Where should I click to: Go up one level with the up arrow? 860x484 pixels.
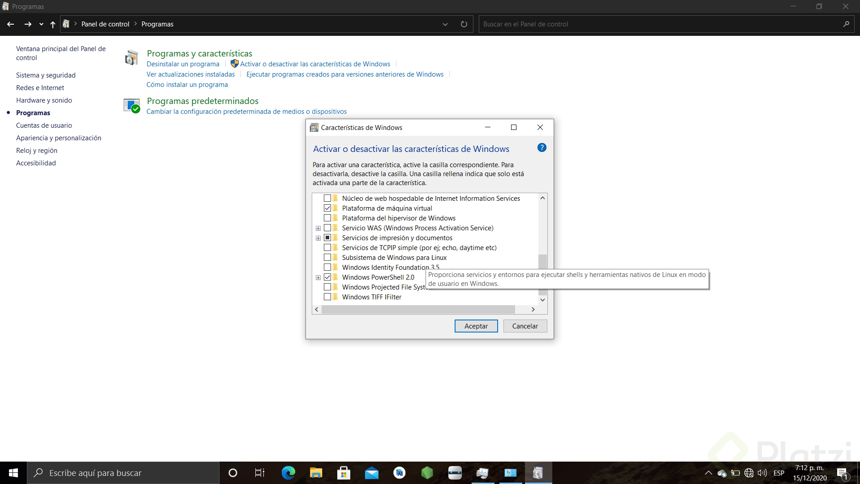coord(53,24)
